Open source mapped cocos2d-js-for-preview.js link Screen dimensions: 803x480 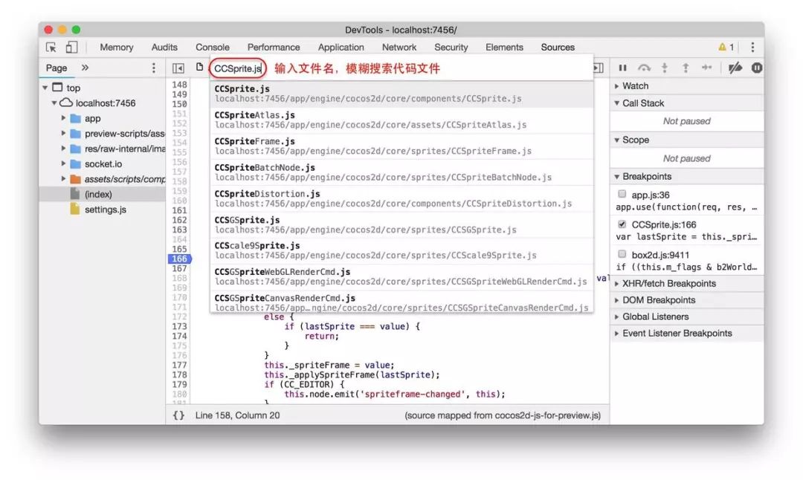pos(503,415)
